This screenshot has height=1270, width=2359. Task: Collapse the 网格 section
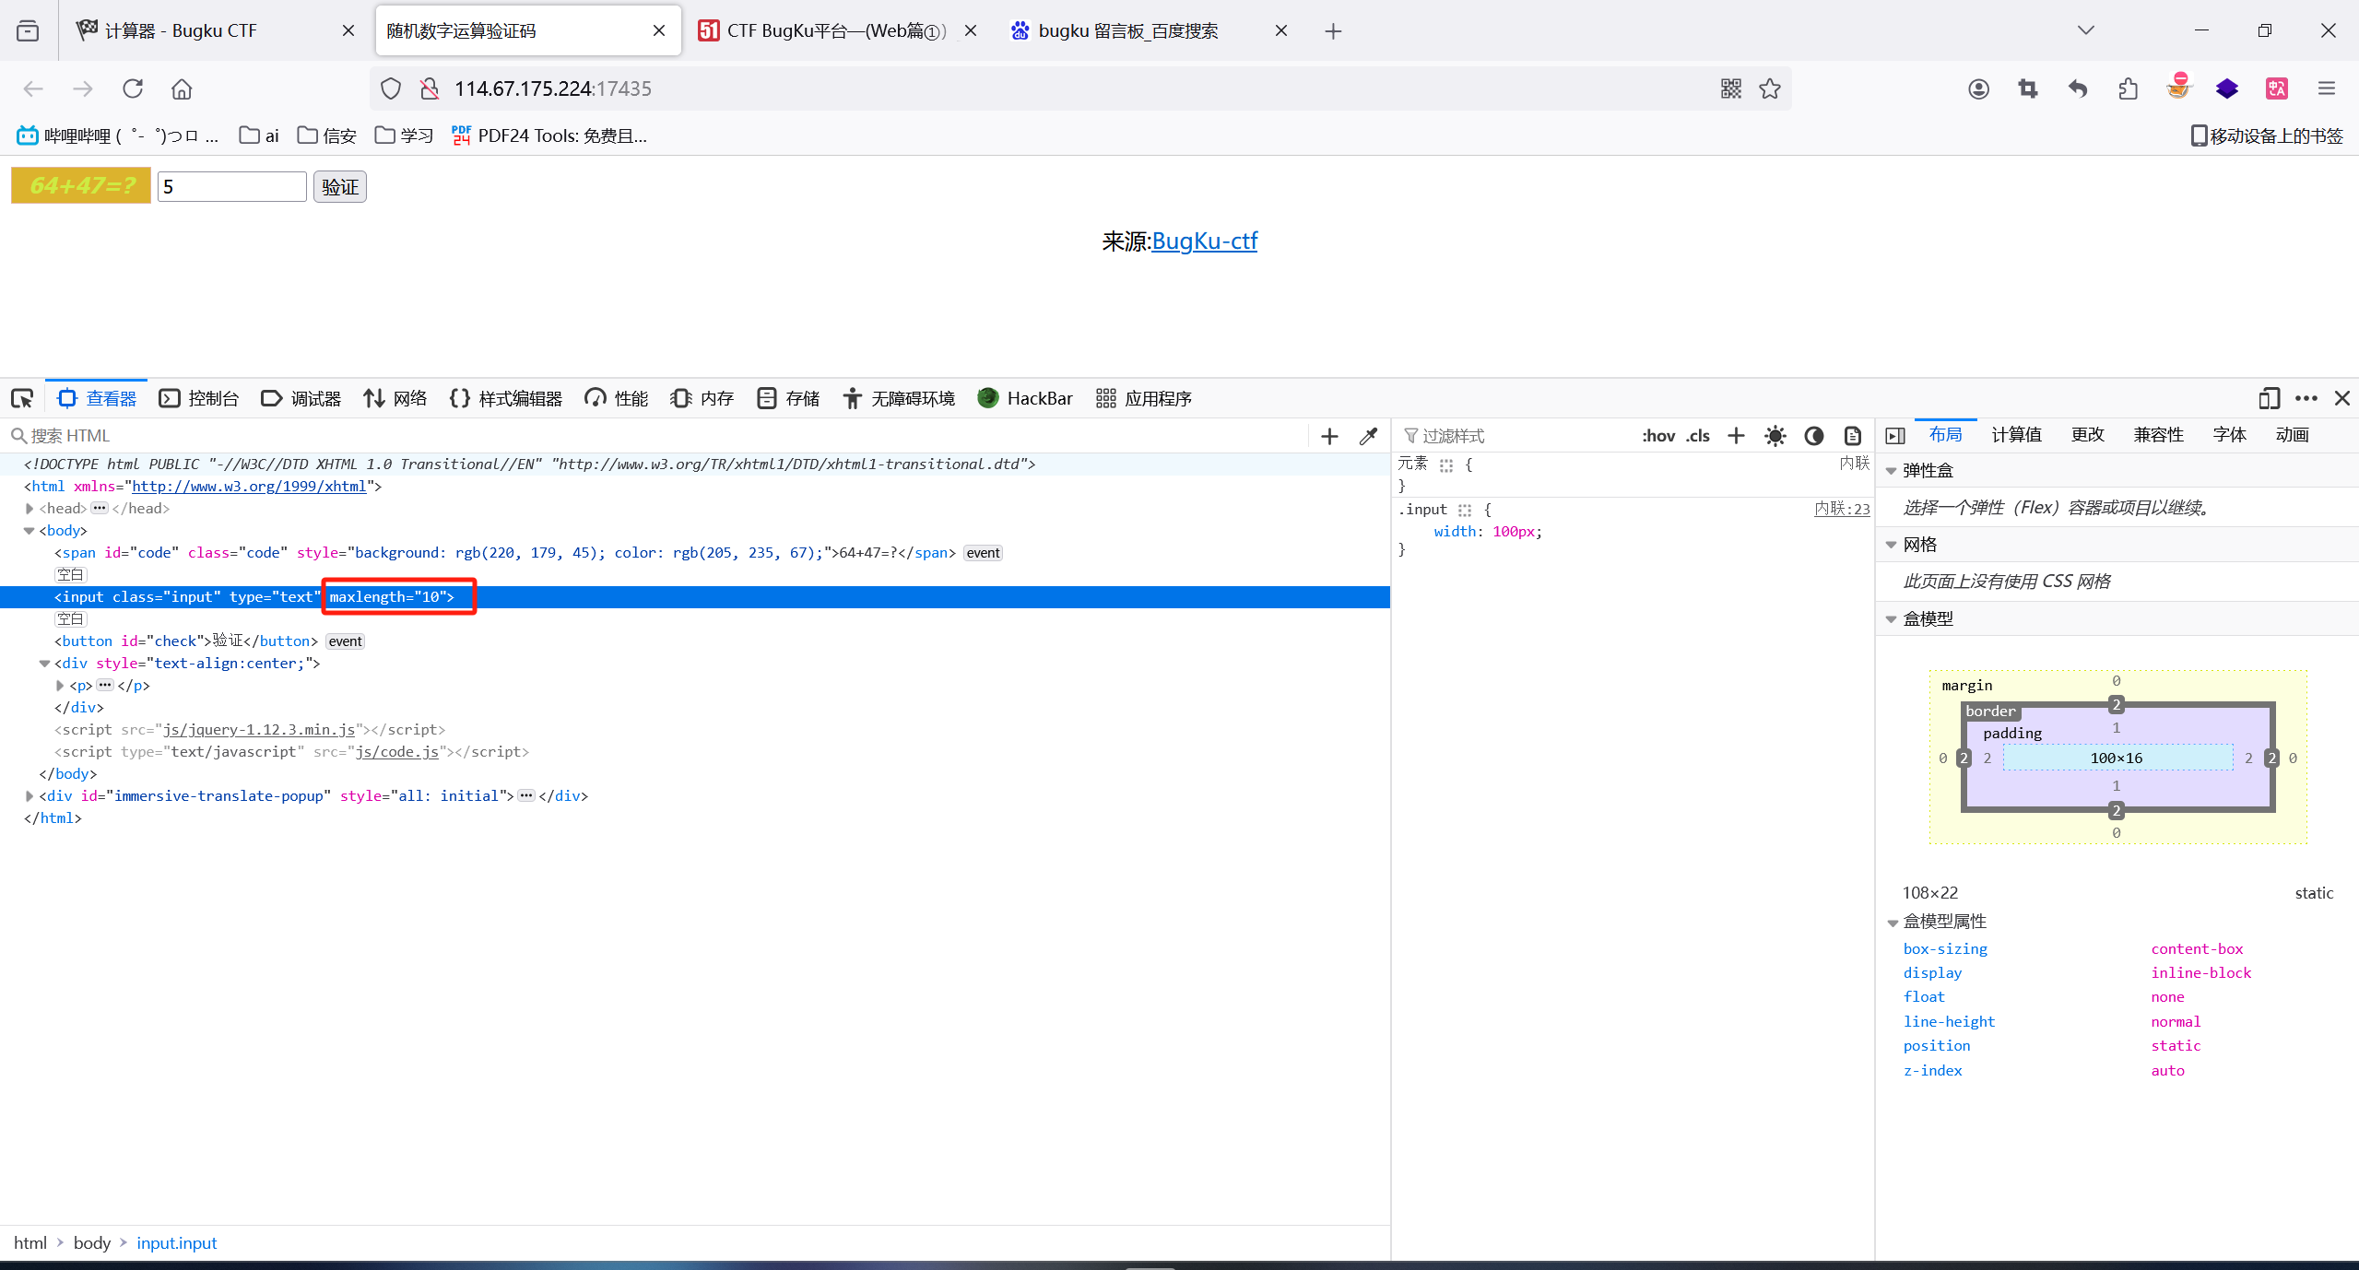point(1892,546)
